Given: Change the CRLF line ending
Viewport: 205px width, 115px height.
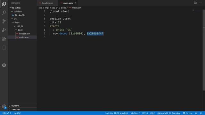Looking at the screenshot, I should (x=152, y=113).
